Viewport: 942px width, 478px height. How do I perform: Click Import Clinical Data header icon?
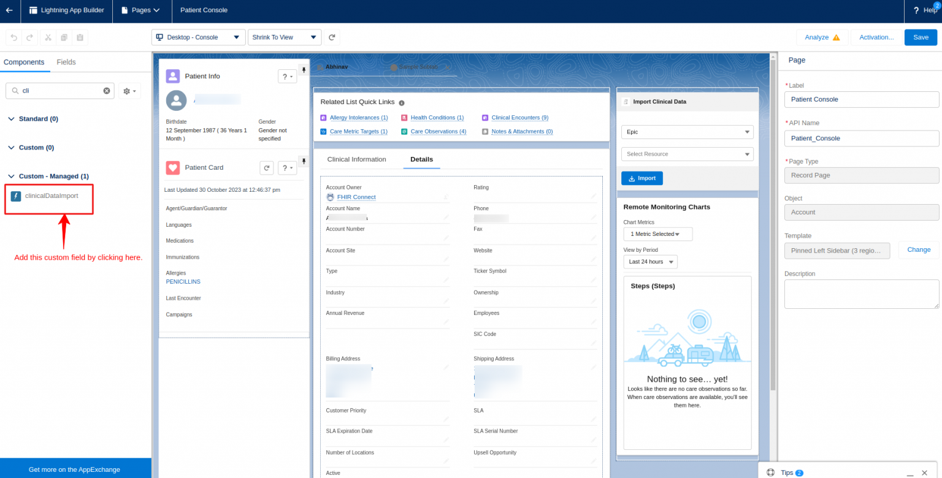[626, 102]
